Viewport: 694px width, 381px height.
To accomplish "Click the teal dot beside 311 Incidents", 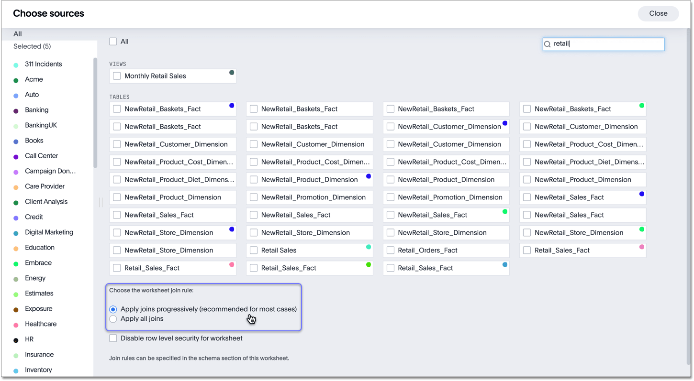I will pyautogui.click(x=16, y=65).
